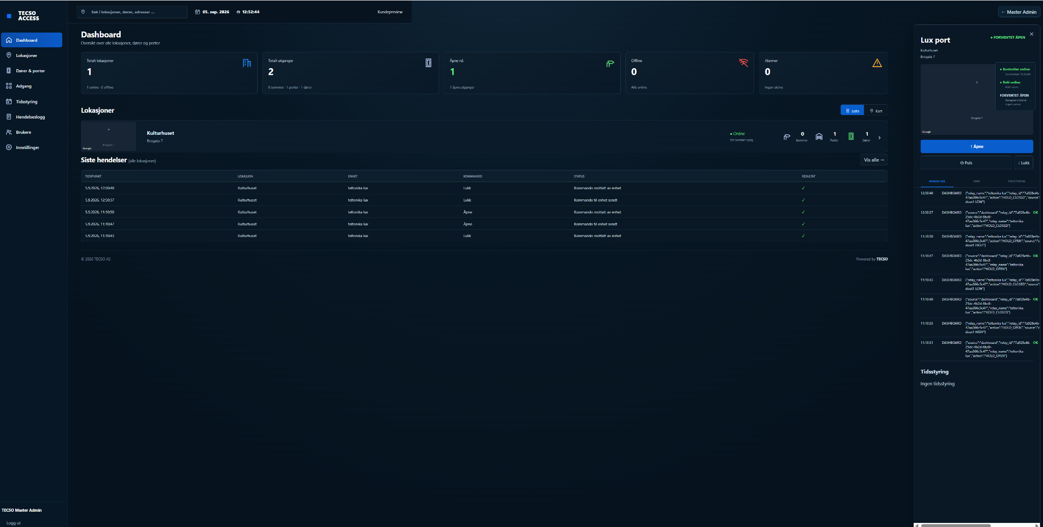The height and width of the screenshot is (527, 1043).
Task: Click the barrier icon on Åpne nå card
Action: pyautogui.click(x=610, y=64)
